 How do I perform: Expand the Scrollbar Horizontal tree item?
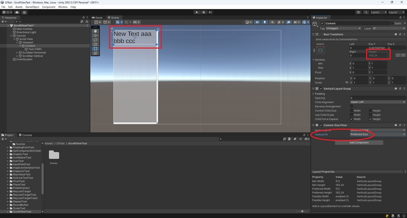tap(16, 52)
